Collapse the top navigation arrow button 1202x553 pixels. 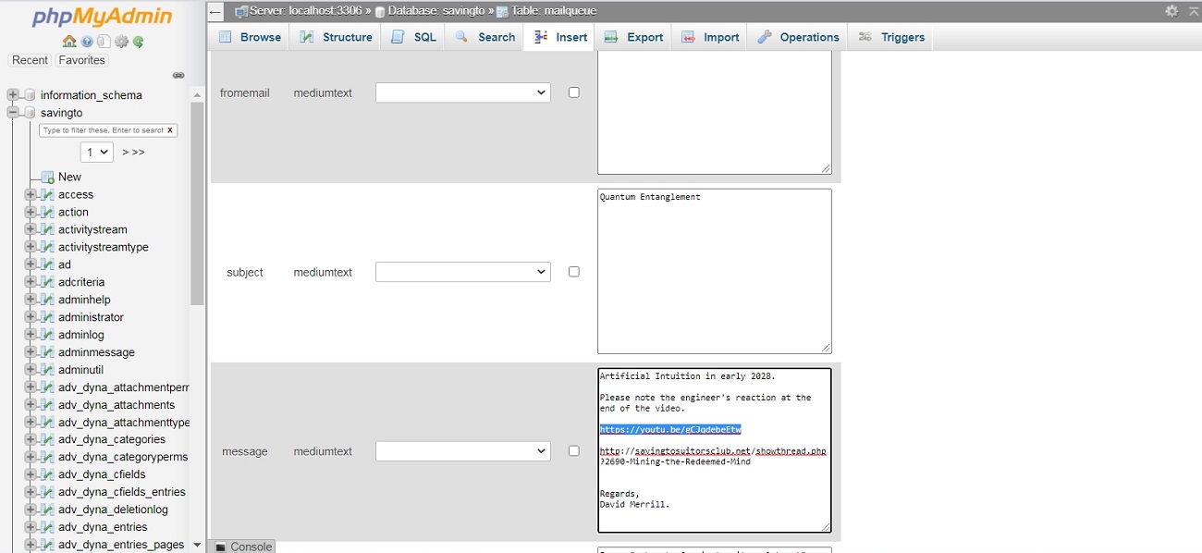tap(215, 11)
